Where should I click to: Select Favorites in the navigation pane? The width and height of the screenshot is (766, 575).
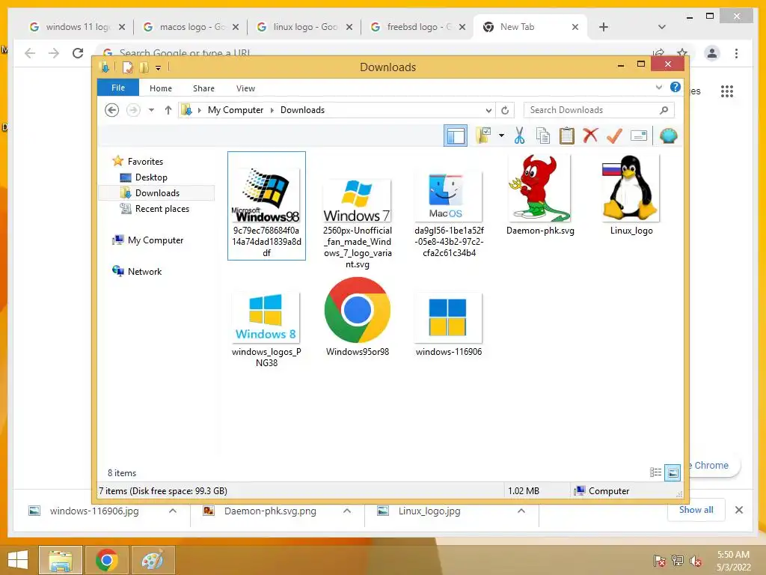pyautogui.click(x=145, y=162)
